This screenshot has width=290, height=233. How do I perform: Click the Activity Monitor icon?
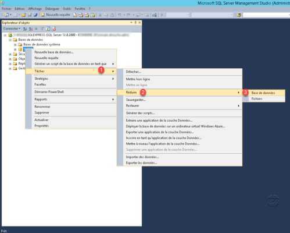point(155,15)
